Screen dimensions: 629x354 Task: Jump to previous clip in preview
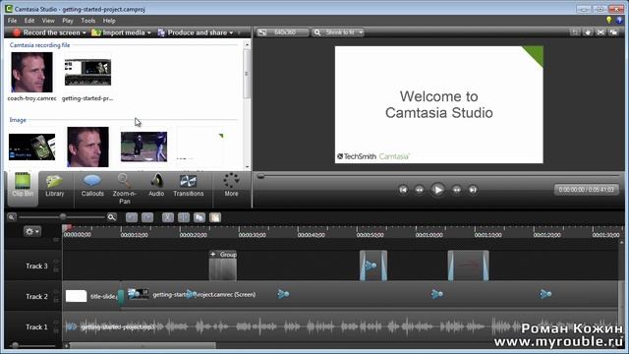403,190
